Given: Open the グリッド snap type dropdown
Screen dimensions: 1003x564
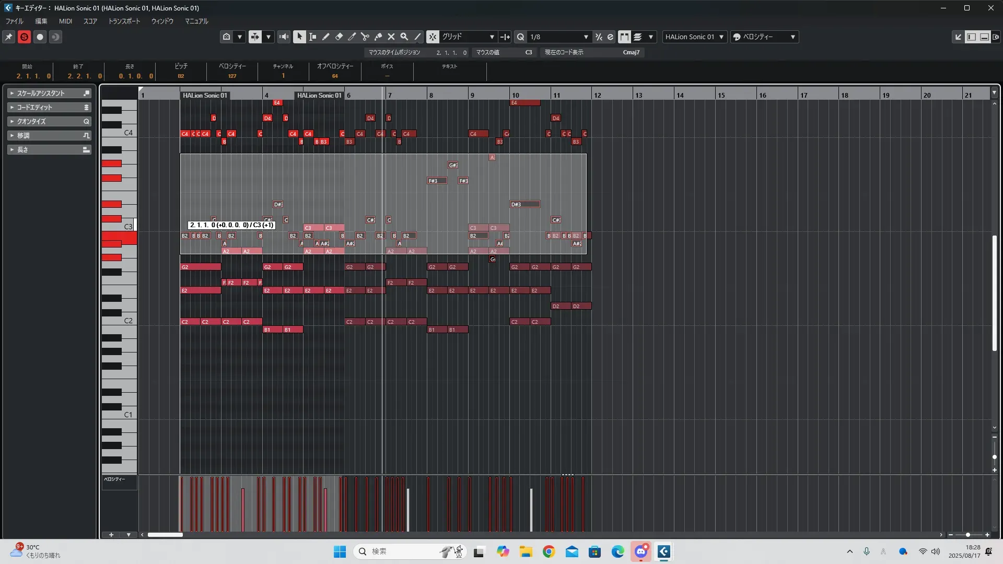Looking at the screenshot, I should tap(468, 37).
